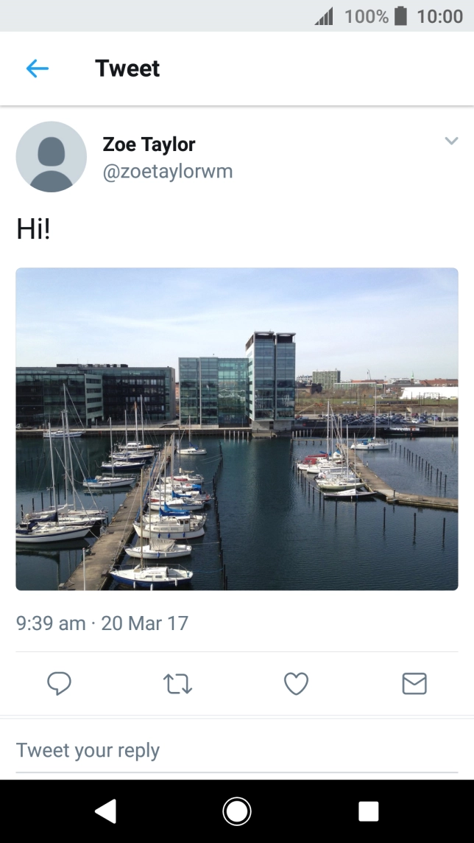This screenshot has width=474, height=843.
Task: Tap the signal strength icon
Action: [x=324, y=16]
